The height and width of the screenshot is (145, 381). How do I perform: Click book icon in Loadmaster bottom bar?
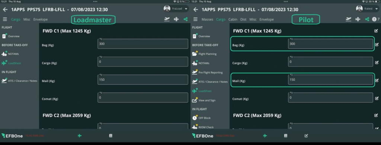(x=111, y=136)
